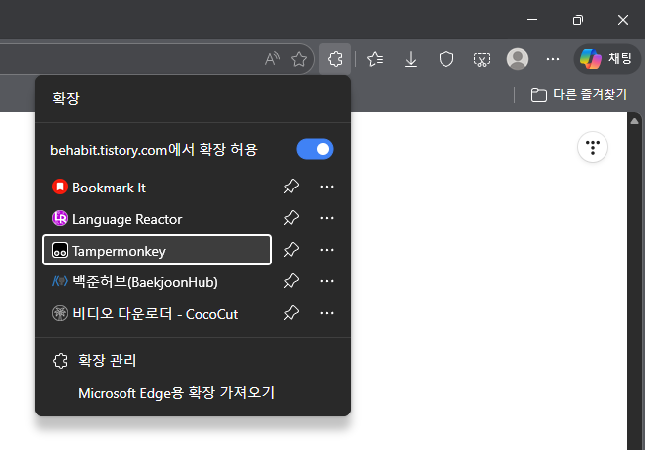
Task: Open the profile avatar
Action: coord(517,59)
